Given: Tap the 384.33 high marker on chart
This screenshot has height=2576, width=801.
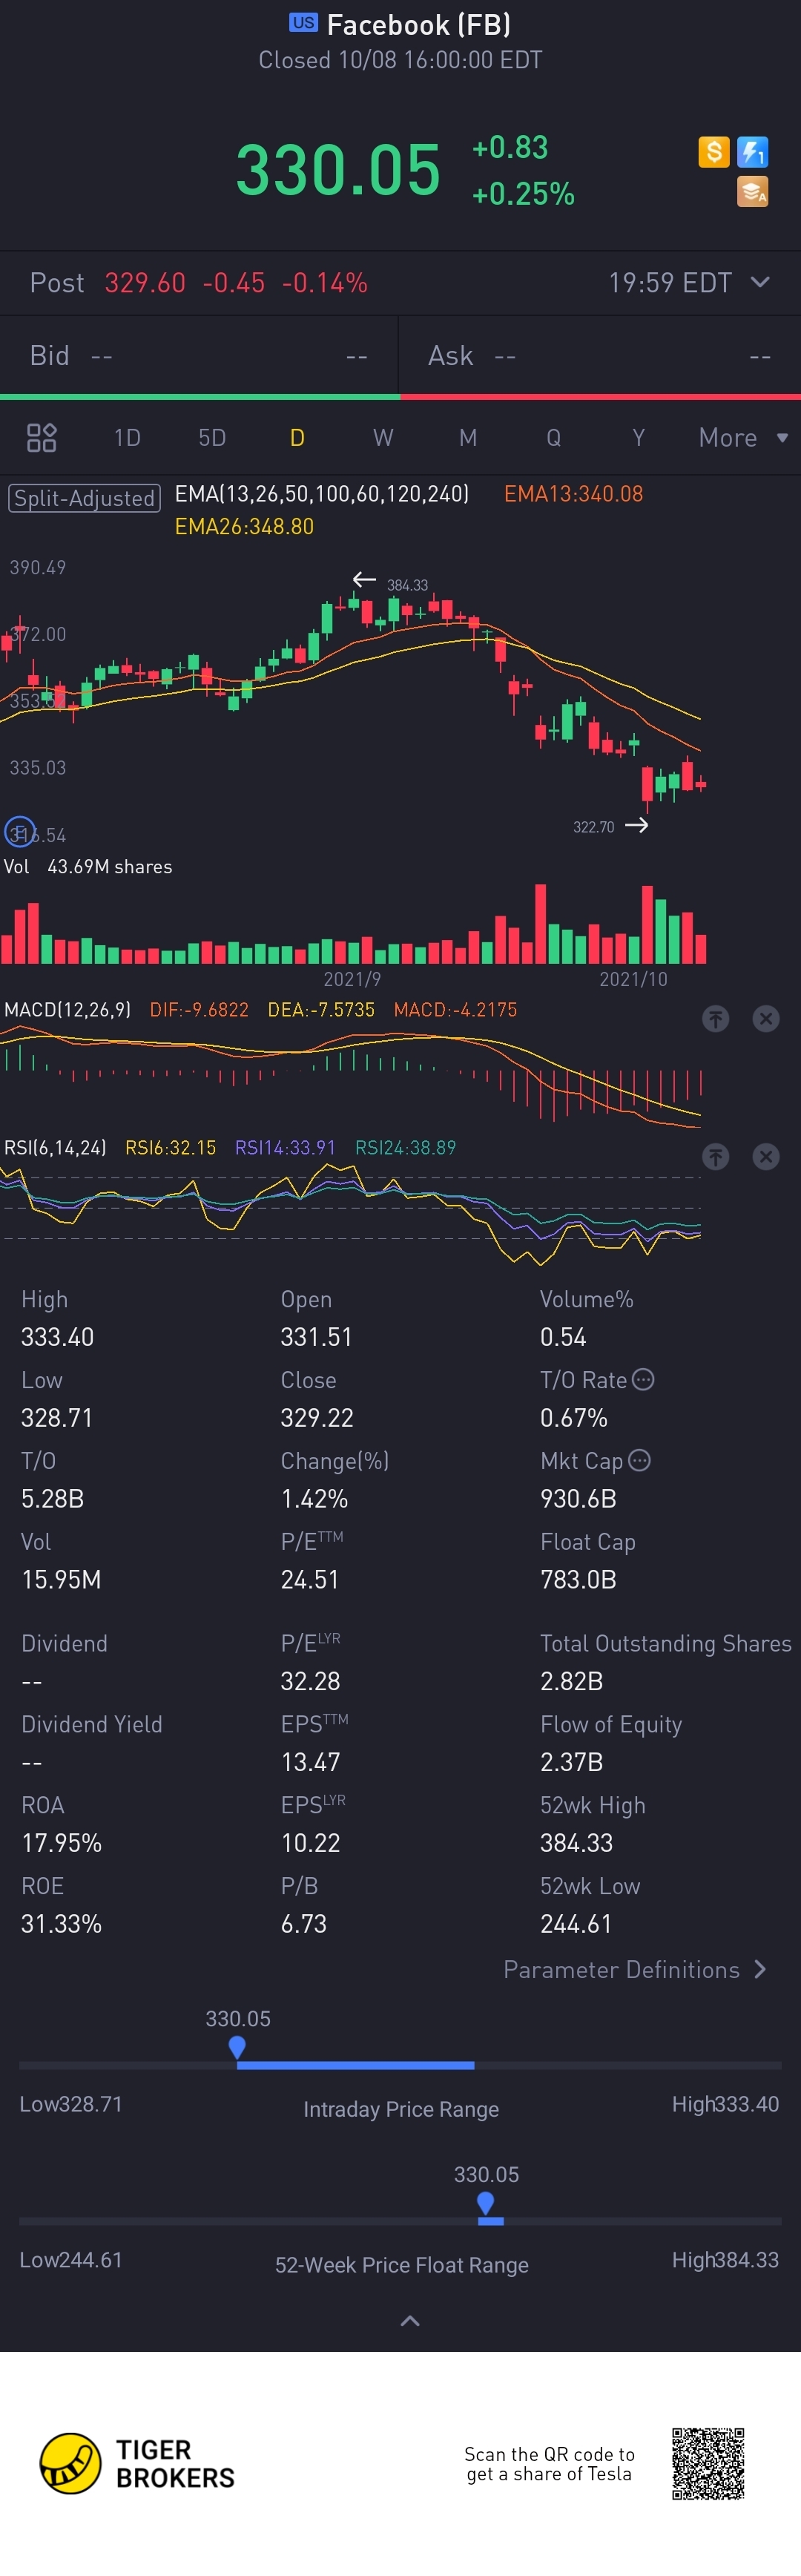Looking at the screenshot, I should coord(407,585).
